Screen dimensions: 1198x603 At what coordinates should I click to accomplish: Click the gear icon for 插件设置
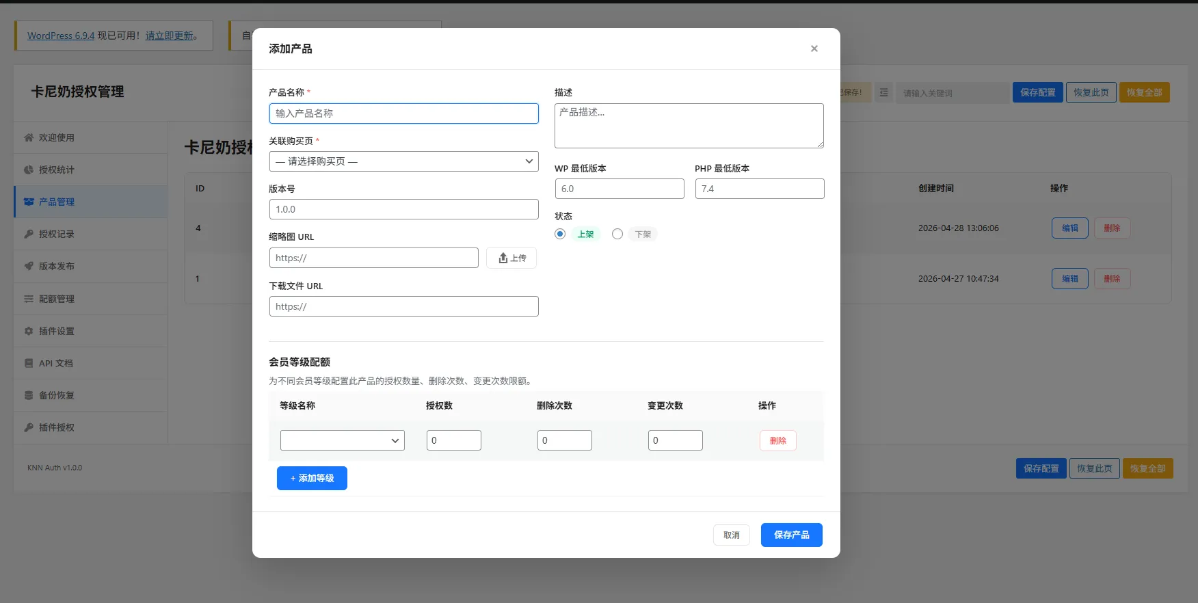(x=29, y=331)
